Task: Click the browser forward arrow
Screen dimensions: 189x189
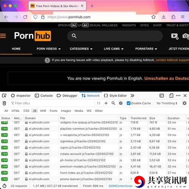Action: pos(16,17)
